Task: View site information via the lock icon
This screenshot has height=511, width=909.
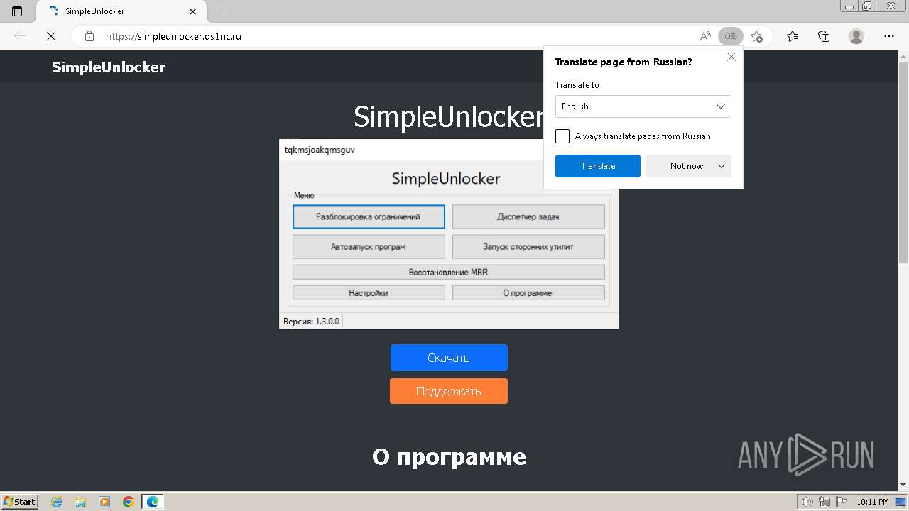Action: point(89,36)
